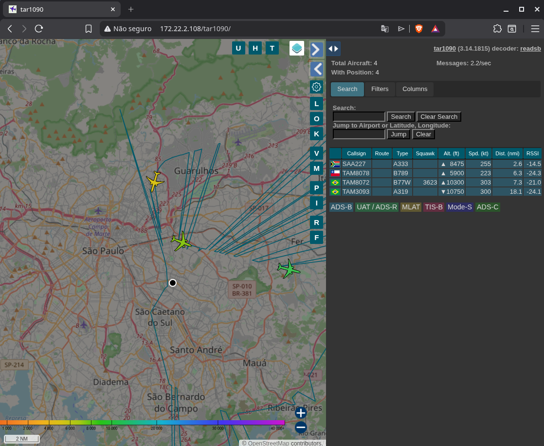Click the UAT / ADS-R legend swatch

(377, 207)
